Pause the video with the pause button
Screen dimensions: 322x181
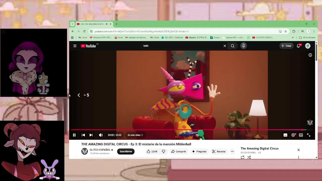(74, 135)
